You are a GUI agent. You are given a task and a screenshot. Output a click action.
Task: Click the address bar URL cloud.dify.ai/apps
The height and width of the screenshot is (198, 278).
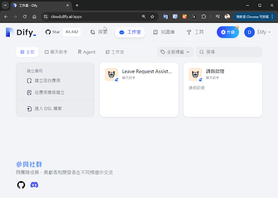tap(66, 17)
